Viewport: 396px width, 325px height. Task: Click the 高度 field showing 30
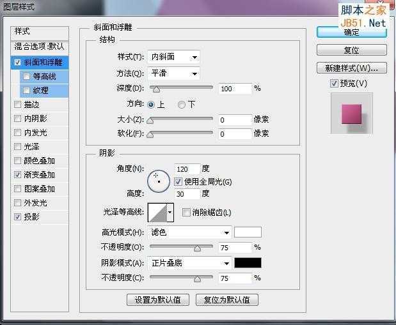pyautogui.click(x=187, y=194)
